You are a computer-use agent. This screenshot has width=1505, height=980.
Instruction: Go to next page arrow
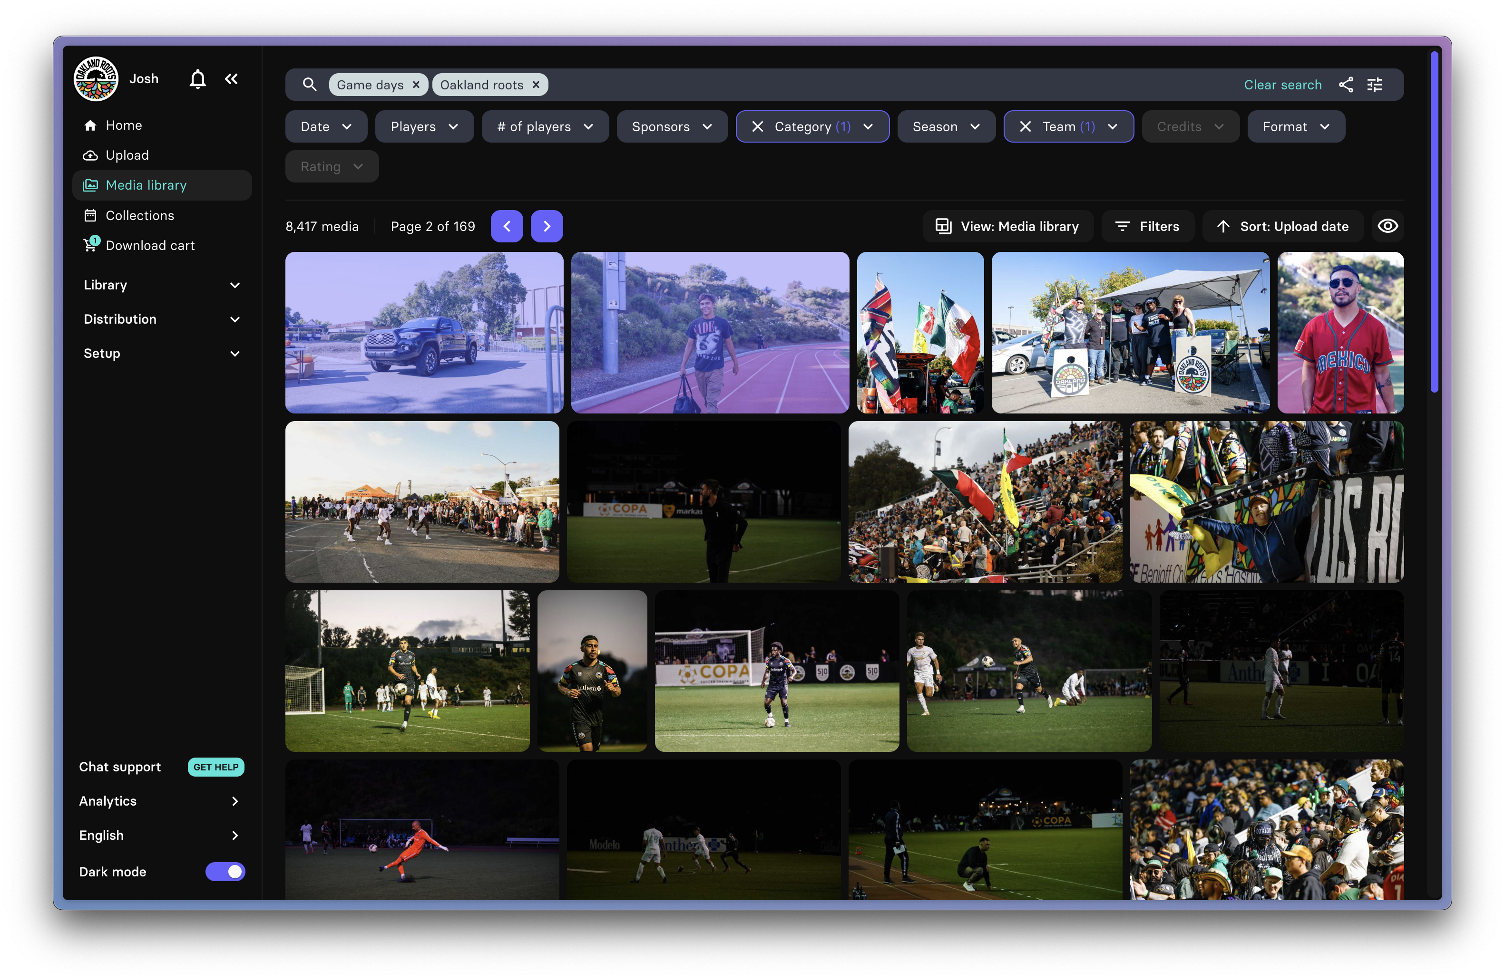click(547, 226)
